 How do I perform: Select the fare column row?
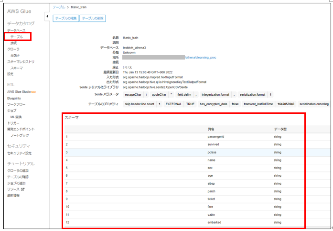pyautogui.click(x=197, y=207)
